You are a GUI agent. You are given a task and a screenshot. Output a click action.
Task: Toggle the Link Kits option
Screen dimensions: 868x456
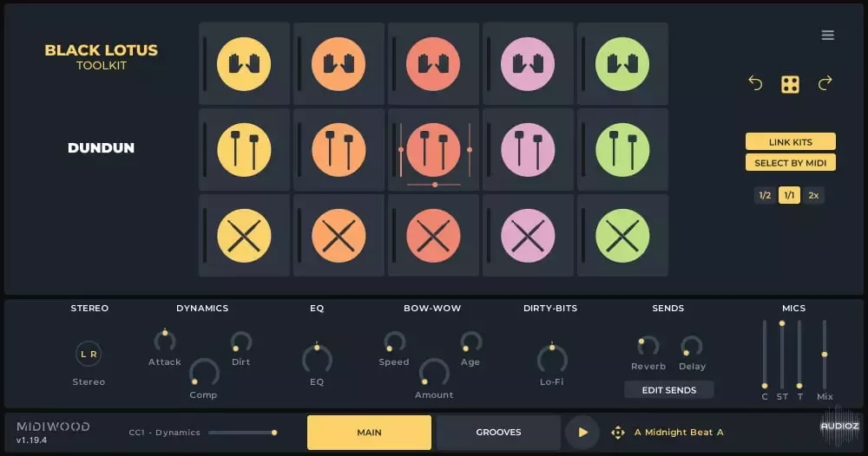790,141
